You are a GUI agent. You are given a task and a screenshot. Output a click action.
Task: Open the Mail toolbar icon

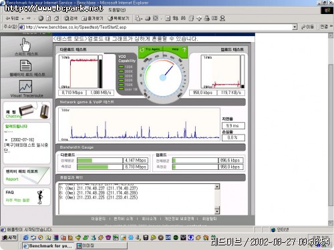[x=138, y=19]
